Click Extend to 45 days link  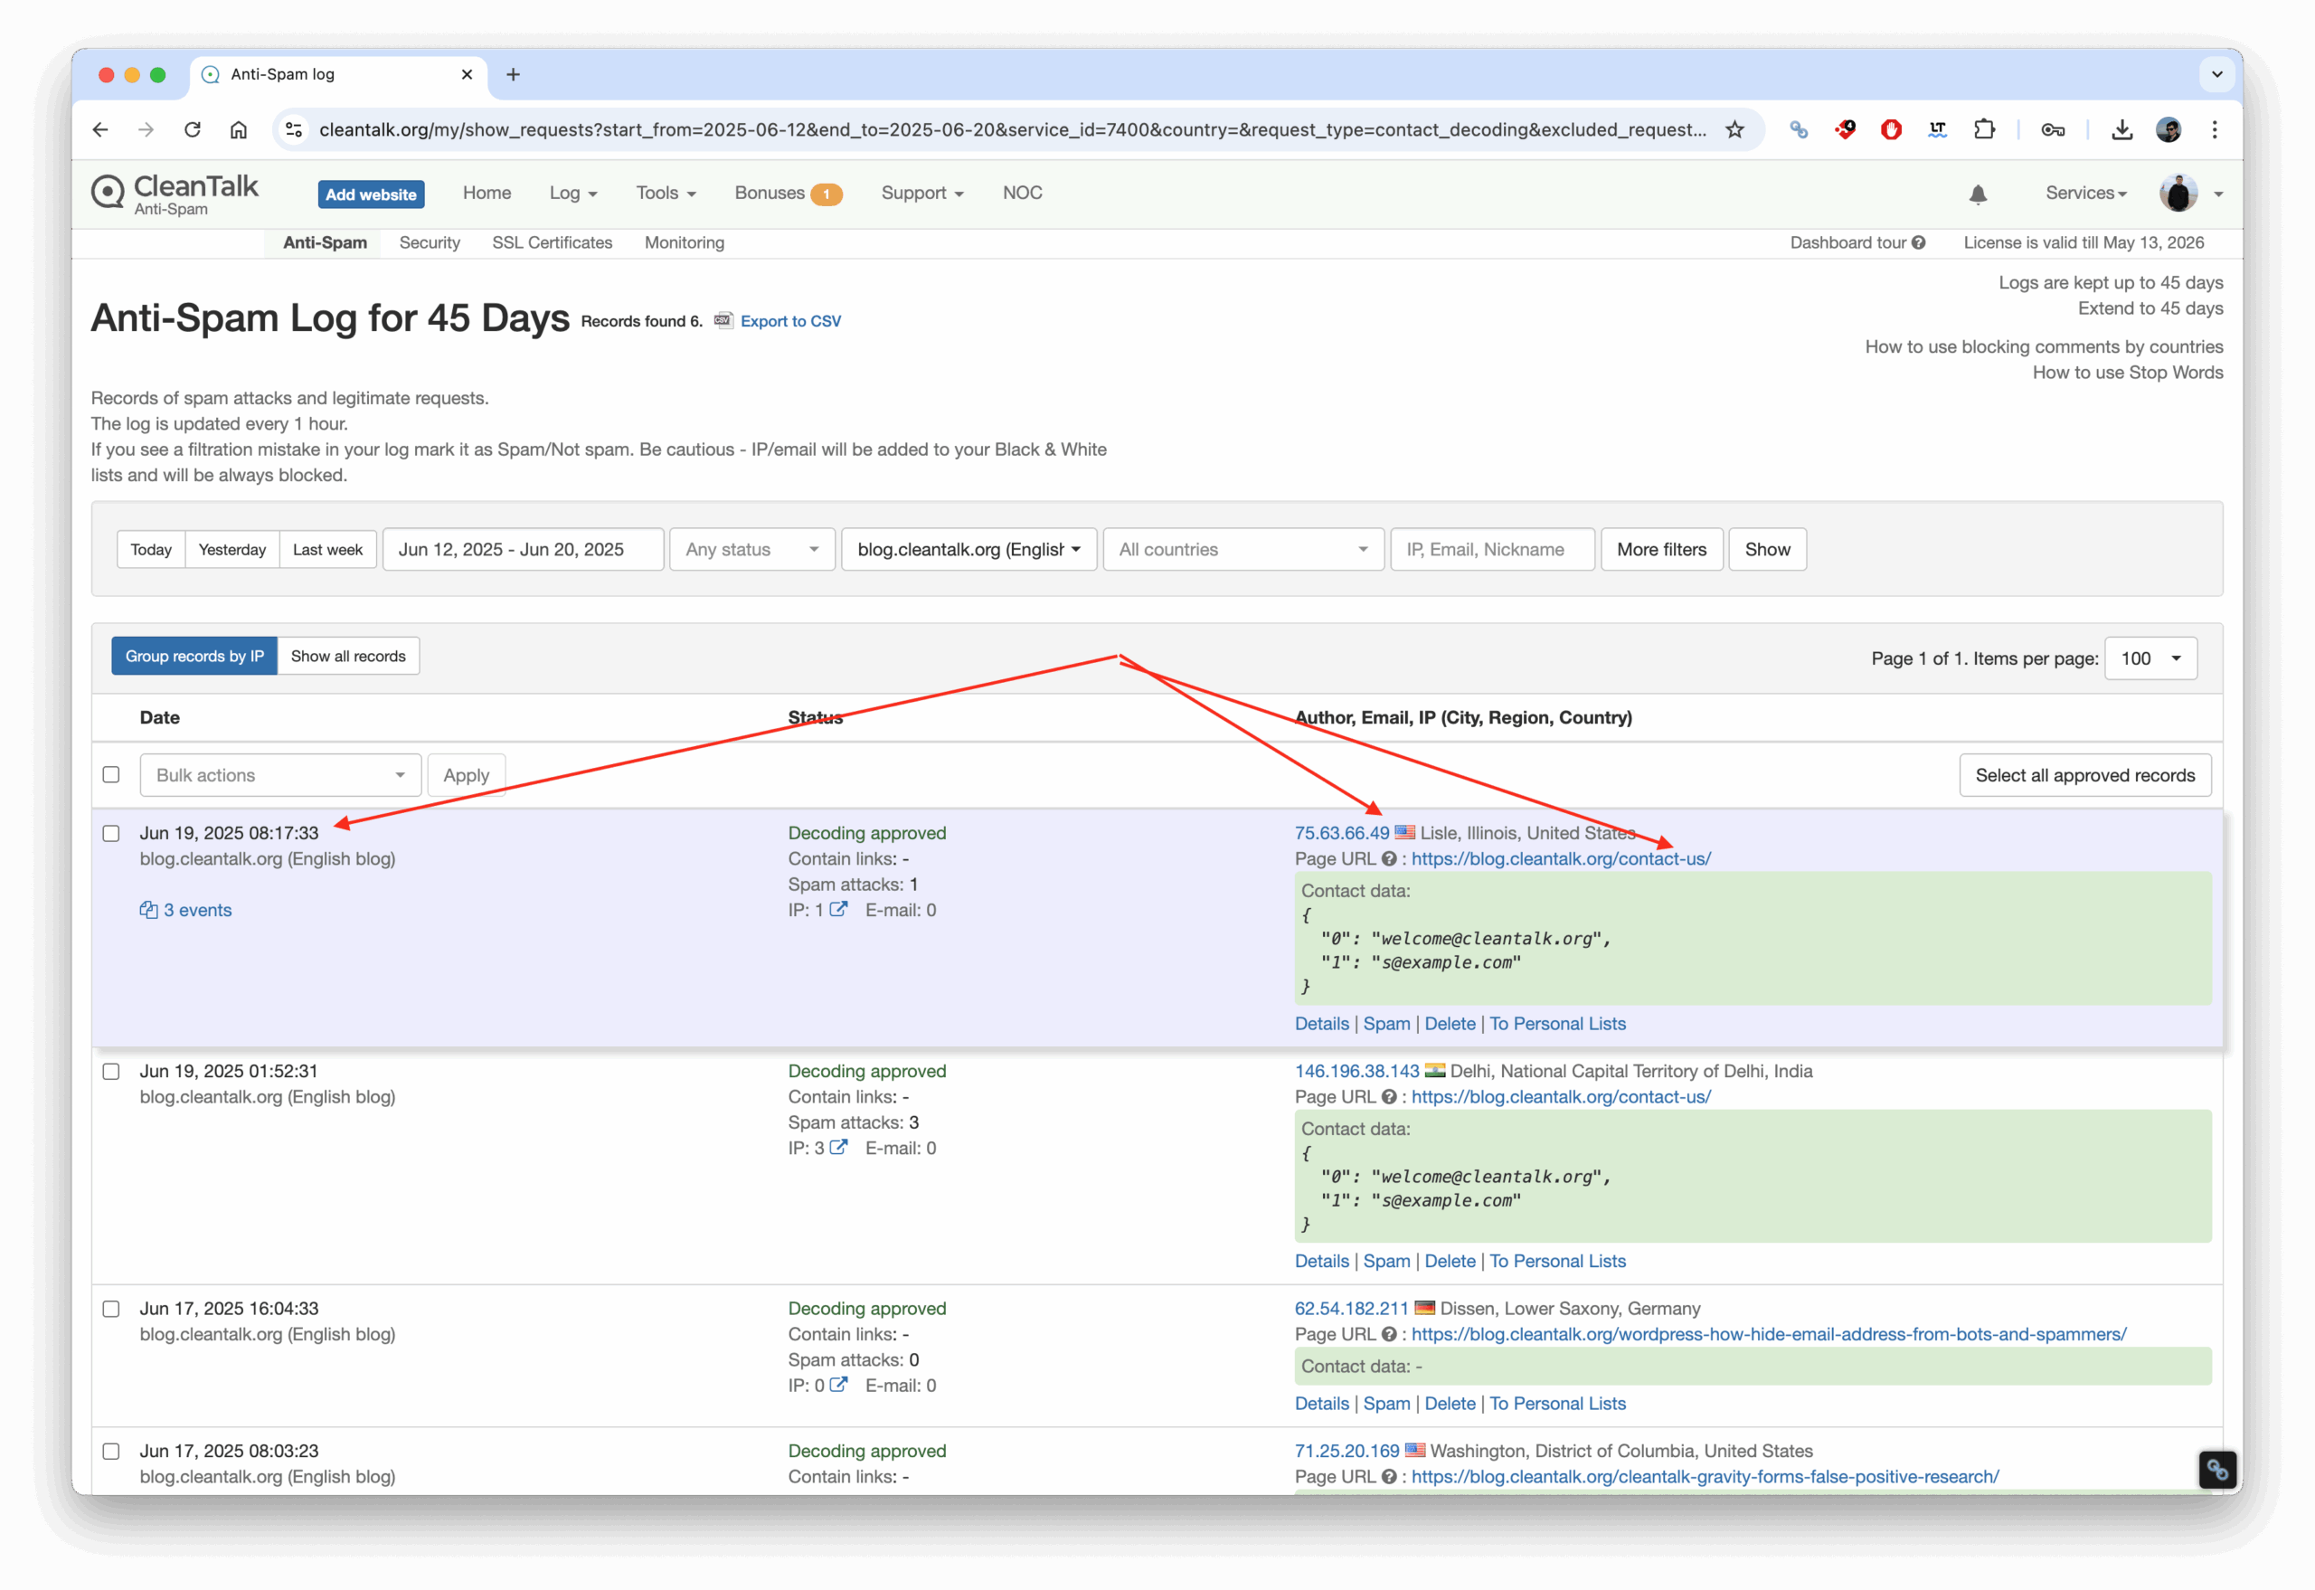2150,308
